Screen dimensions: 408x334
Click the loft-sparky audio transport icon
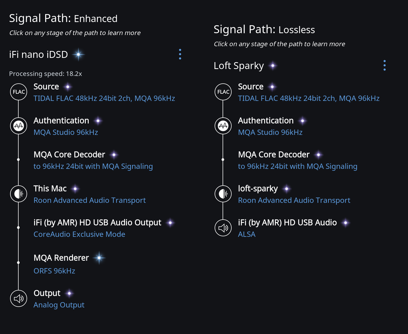tap(223, 194)
